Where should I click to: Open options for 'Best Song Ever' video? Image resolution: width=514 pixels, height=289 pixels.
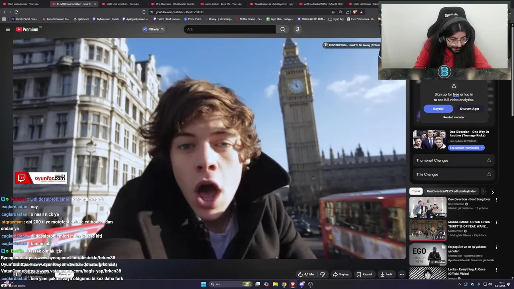[496, 199]
